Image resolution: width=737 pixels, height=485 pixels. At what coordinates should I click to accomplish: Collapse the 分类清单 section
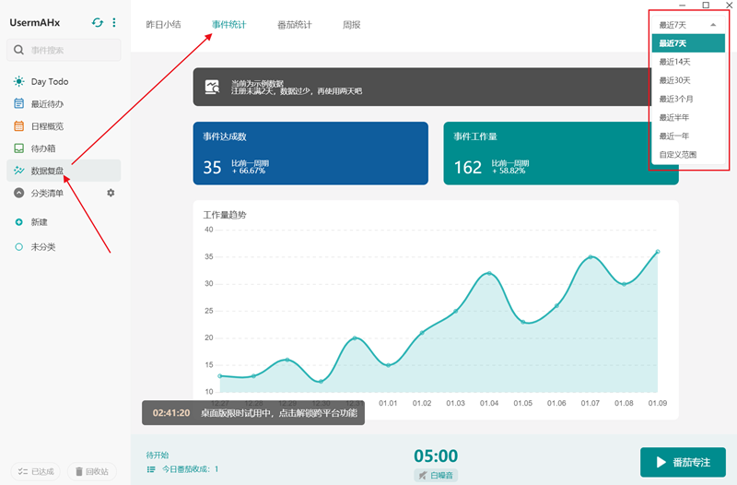coord(18,193)
